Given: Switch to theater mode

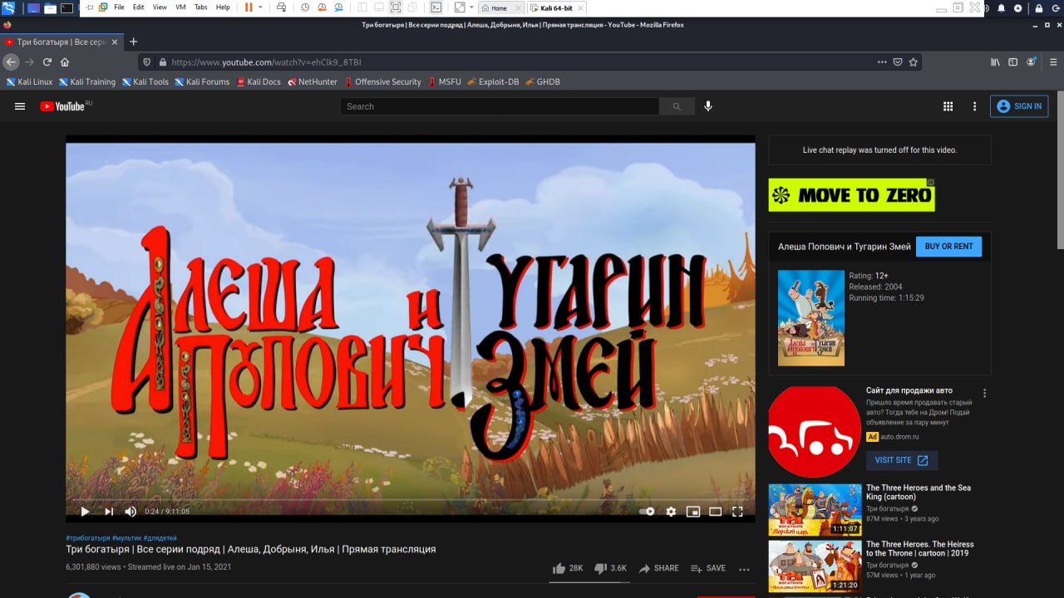Looking at the screenshot, I should coord(715,512).
